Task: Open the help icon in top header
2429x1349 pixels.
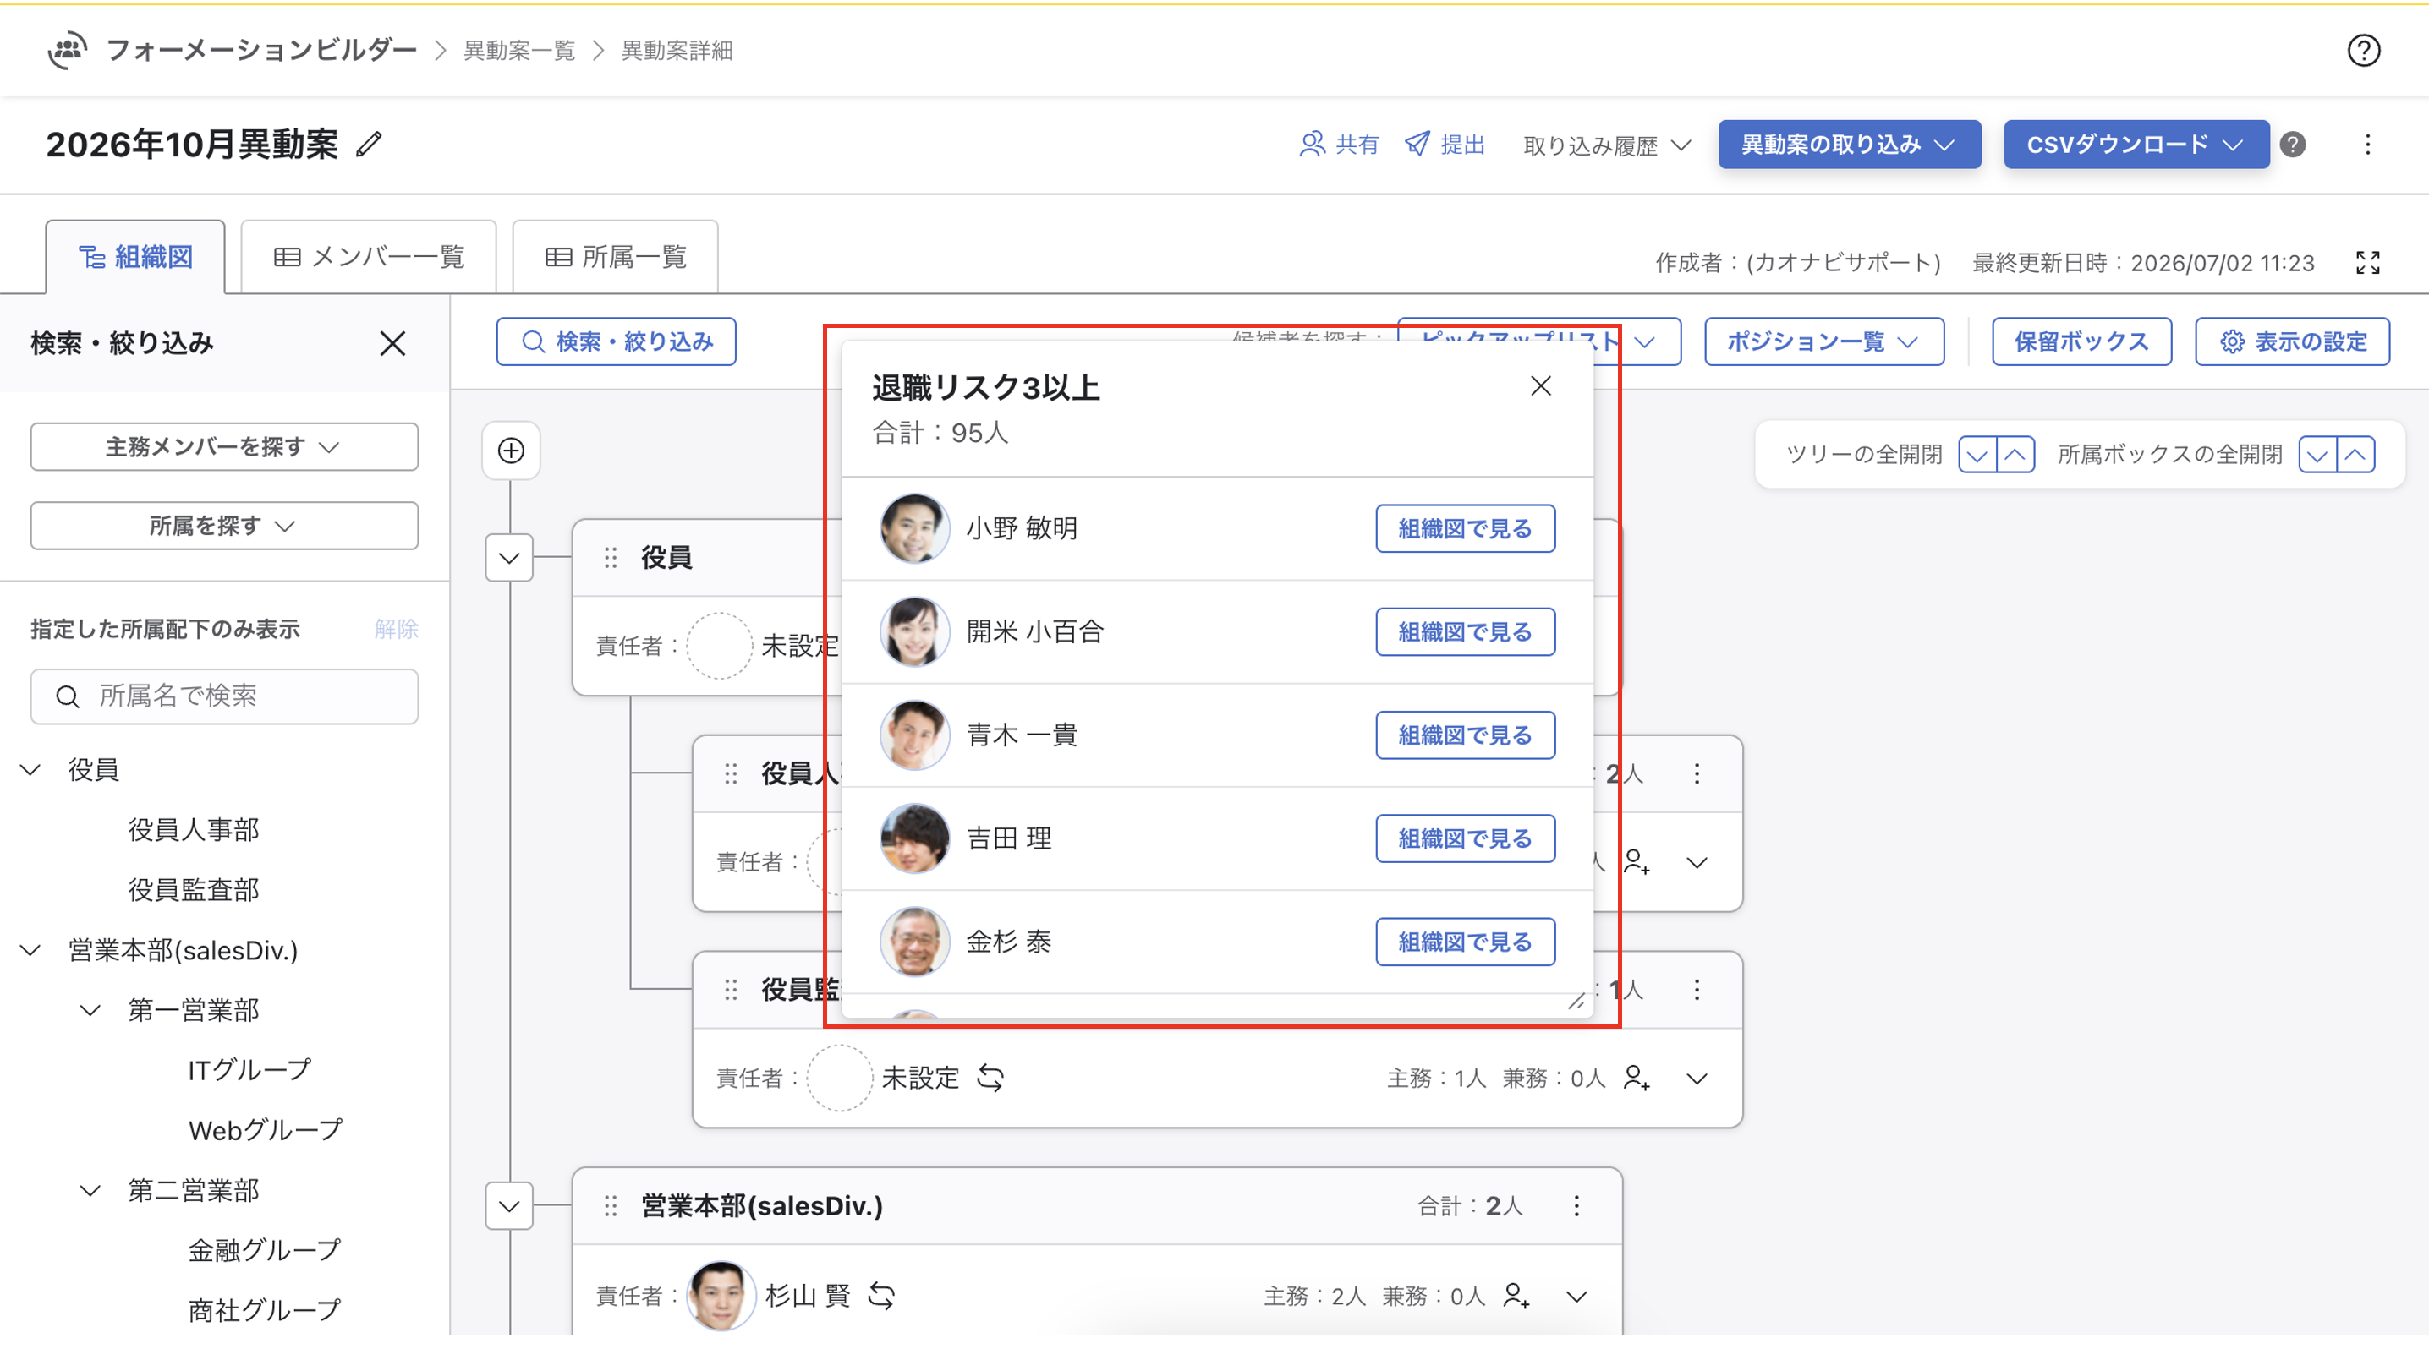Action: pyautogui.click(x=2363, y=50)
